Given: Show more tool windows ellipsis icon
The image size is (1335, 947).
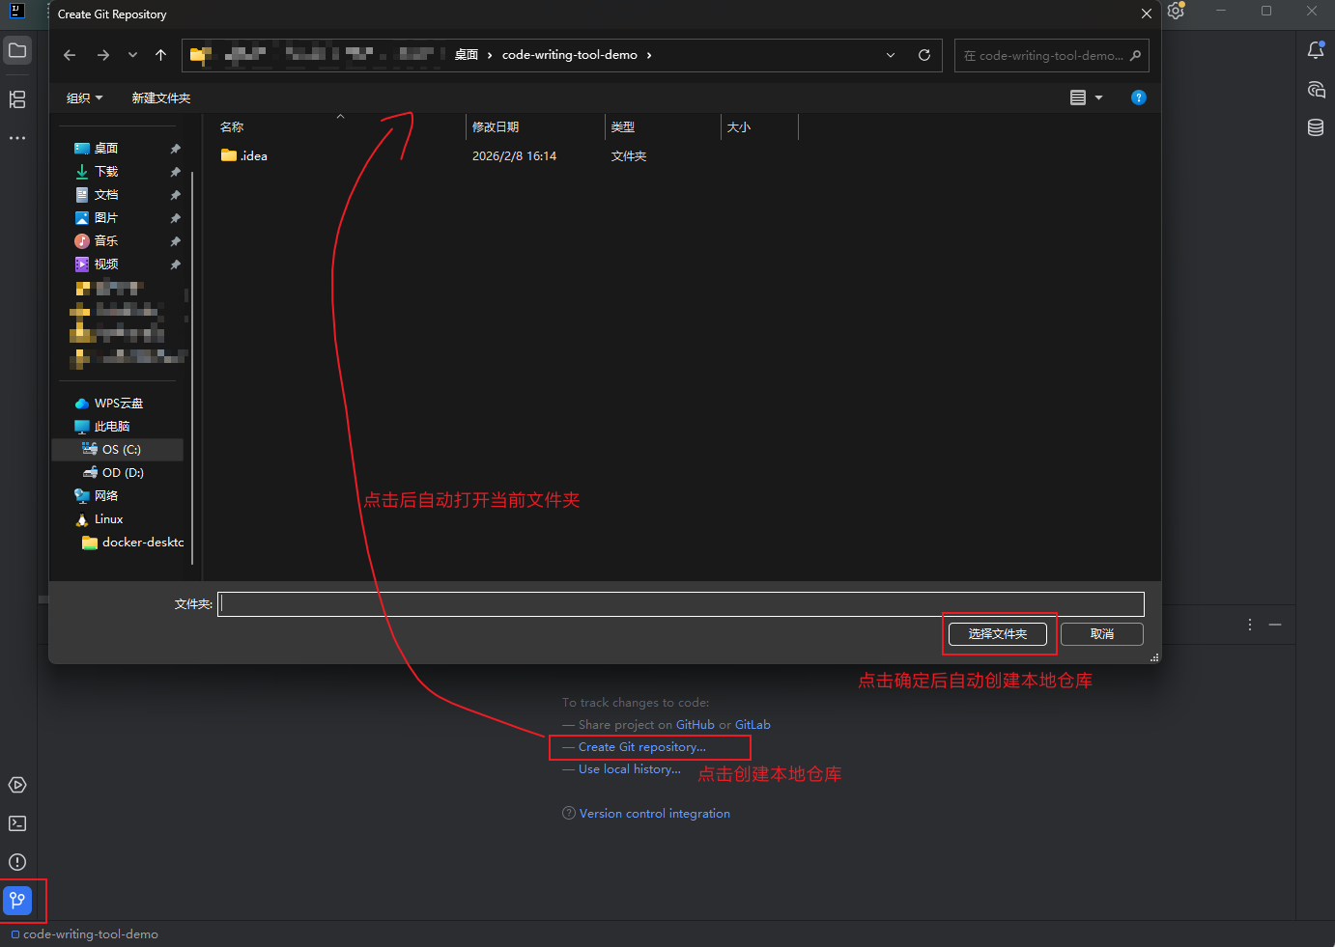Looking at the screenshot, I should click(17, 138).
